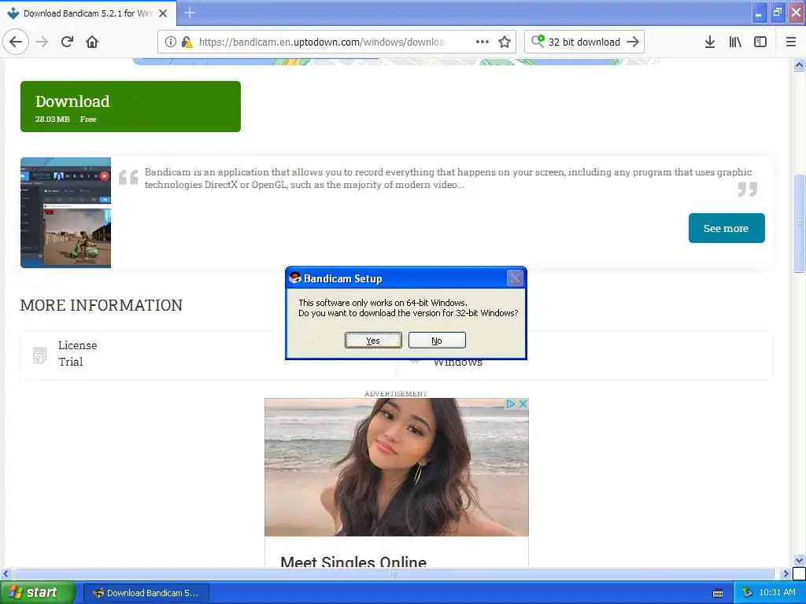The image size is (806, 604).
Task: Open a new tab with plus button
Action: 190,13
